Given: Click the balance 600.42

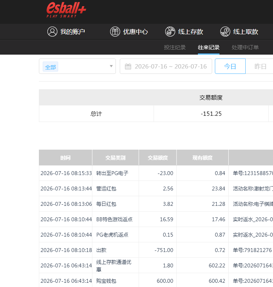Looking at the screenshot, I should [x=217, y=281].
